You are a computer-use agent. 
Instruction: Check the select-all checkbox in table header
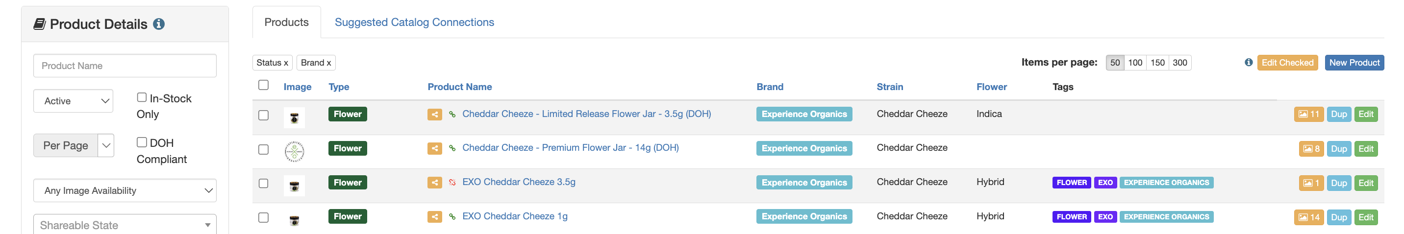point(263,85)
